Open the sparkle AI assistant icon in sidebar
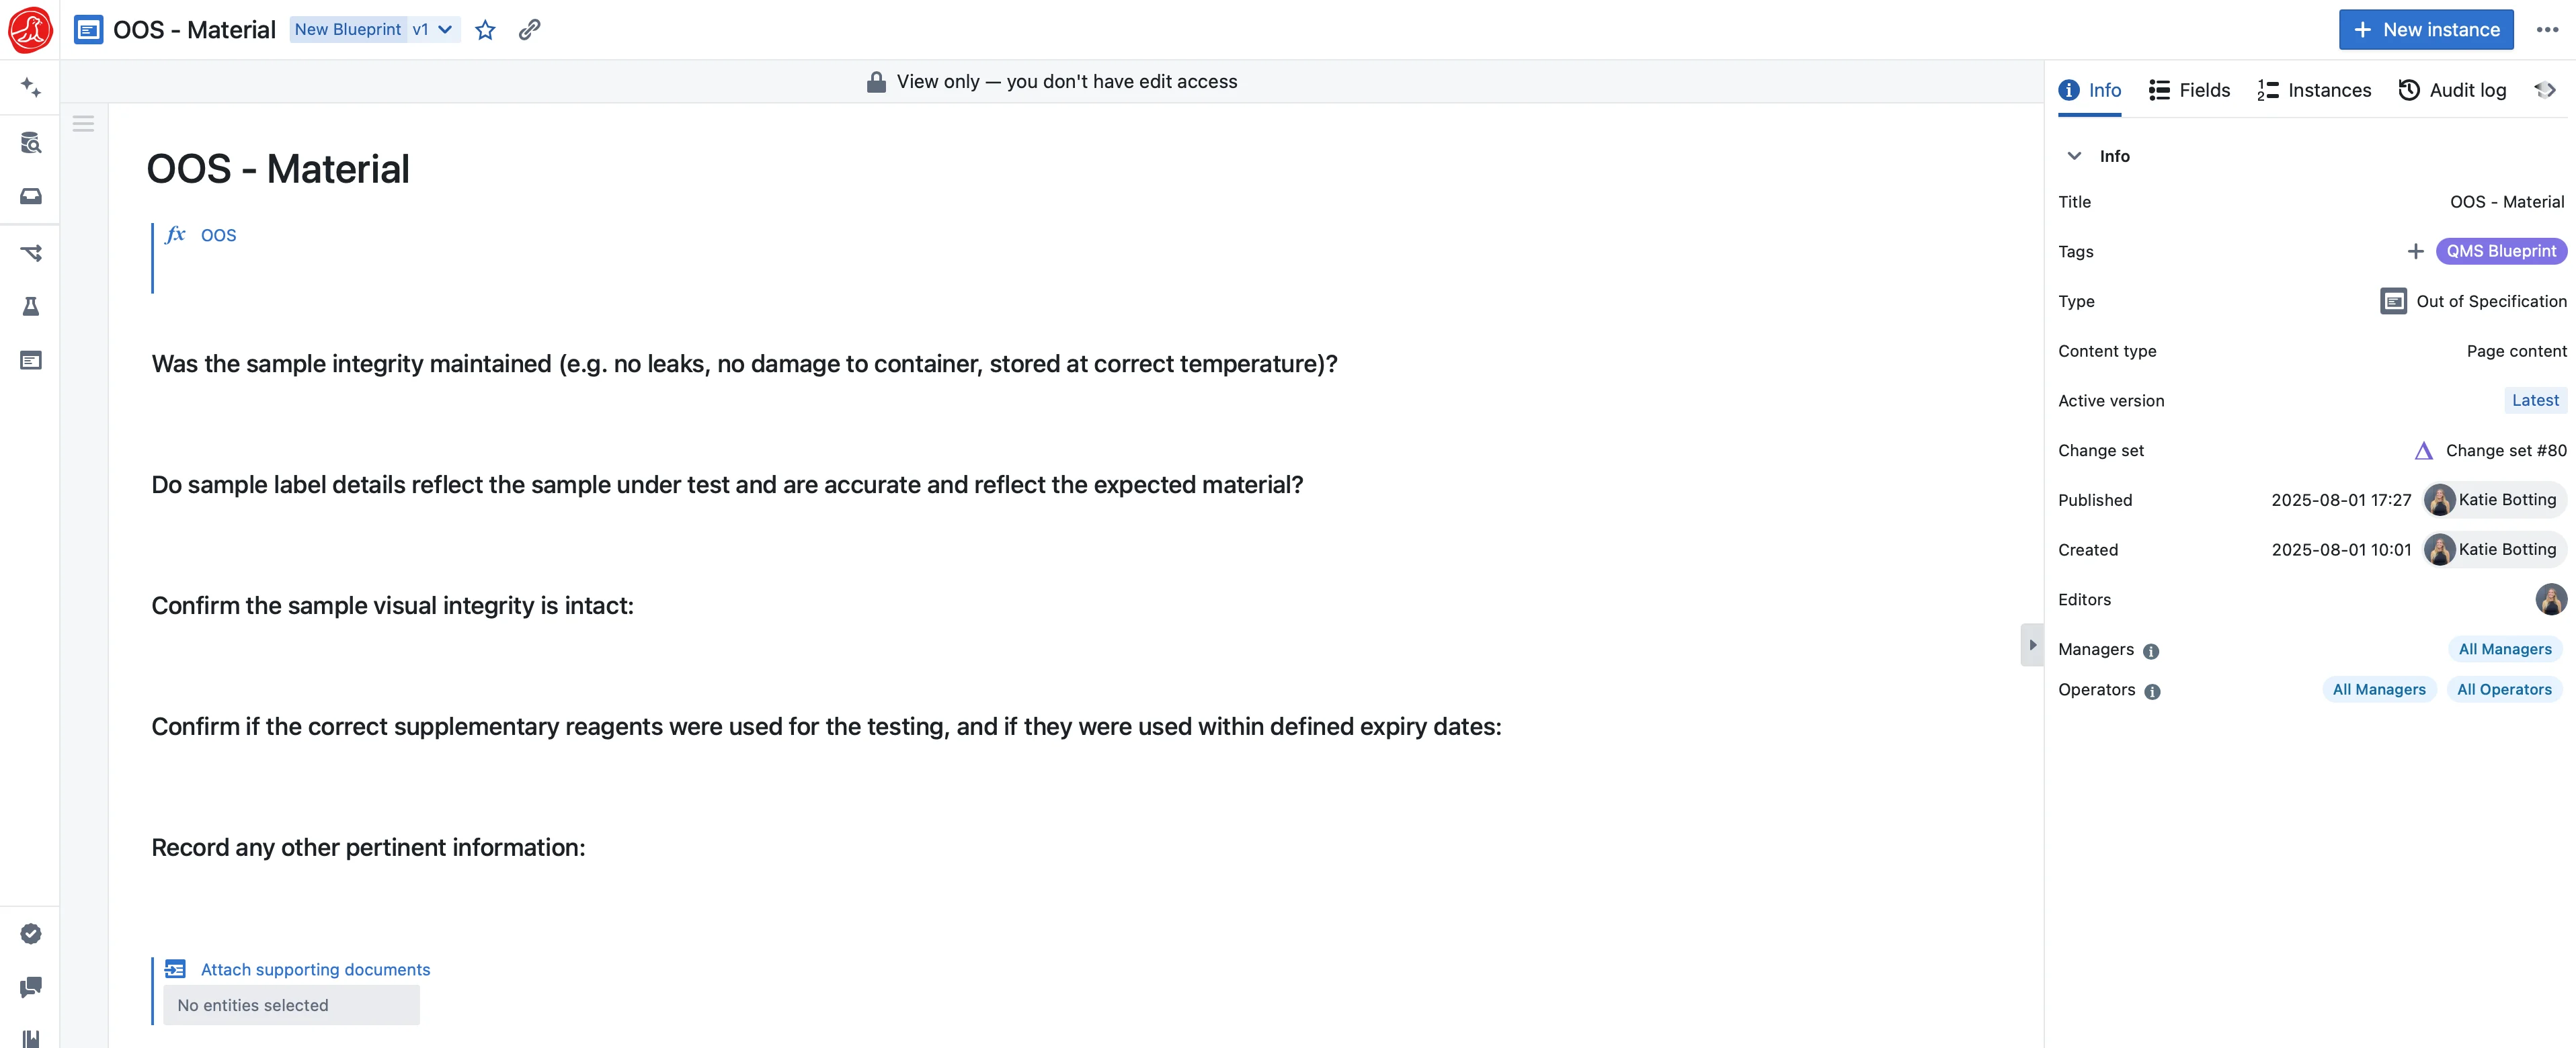Screen dimensions: 2576x1048 pos(31,88)
